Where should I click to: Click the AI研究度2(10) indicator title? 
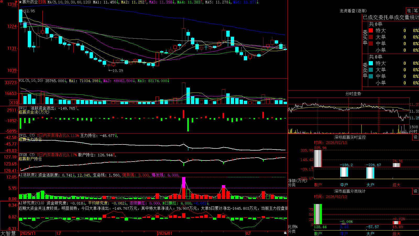tap(32, 203)
